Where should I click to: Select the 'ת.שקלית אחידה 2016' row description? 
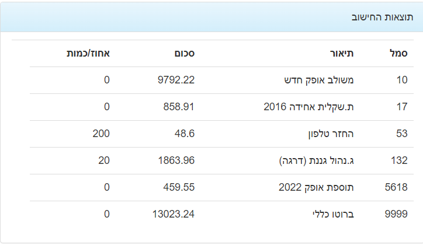[x=317, y=107]
